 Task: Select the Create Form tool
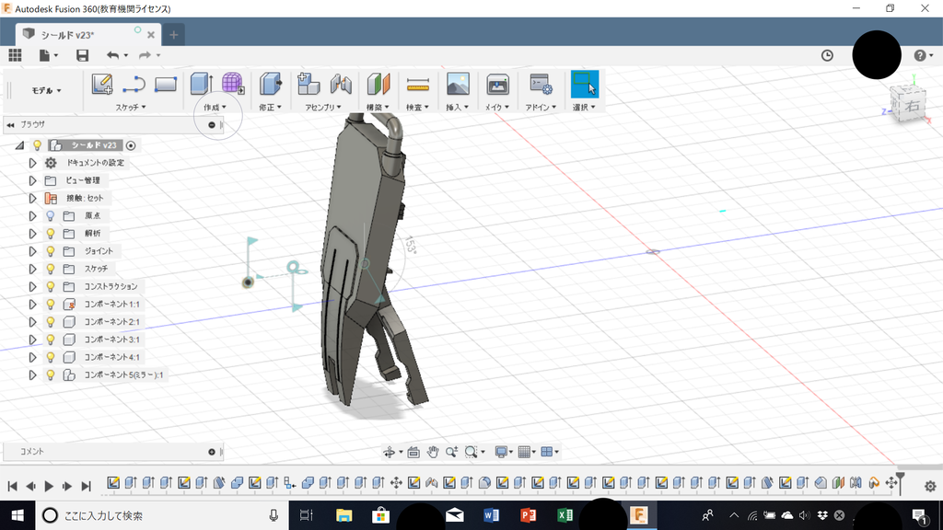(x=233, y=84)
